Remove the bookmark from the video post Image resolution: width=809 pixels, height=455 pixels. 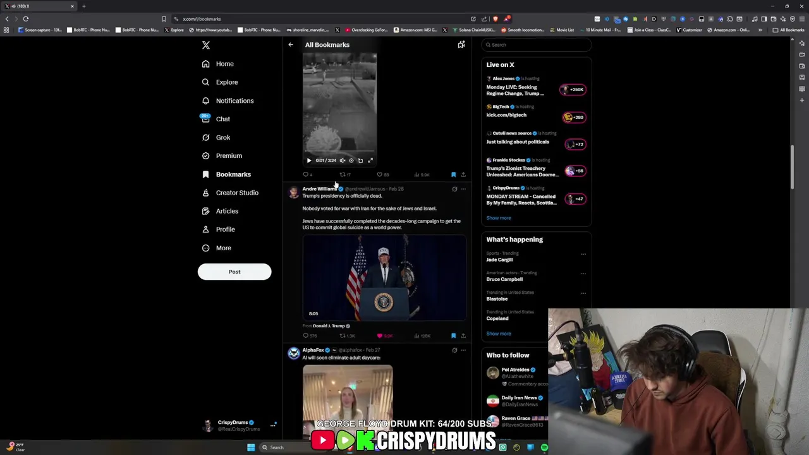point(453,174)
